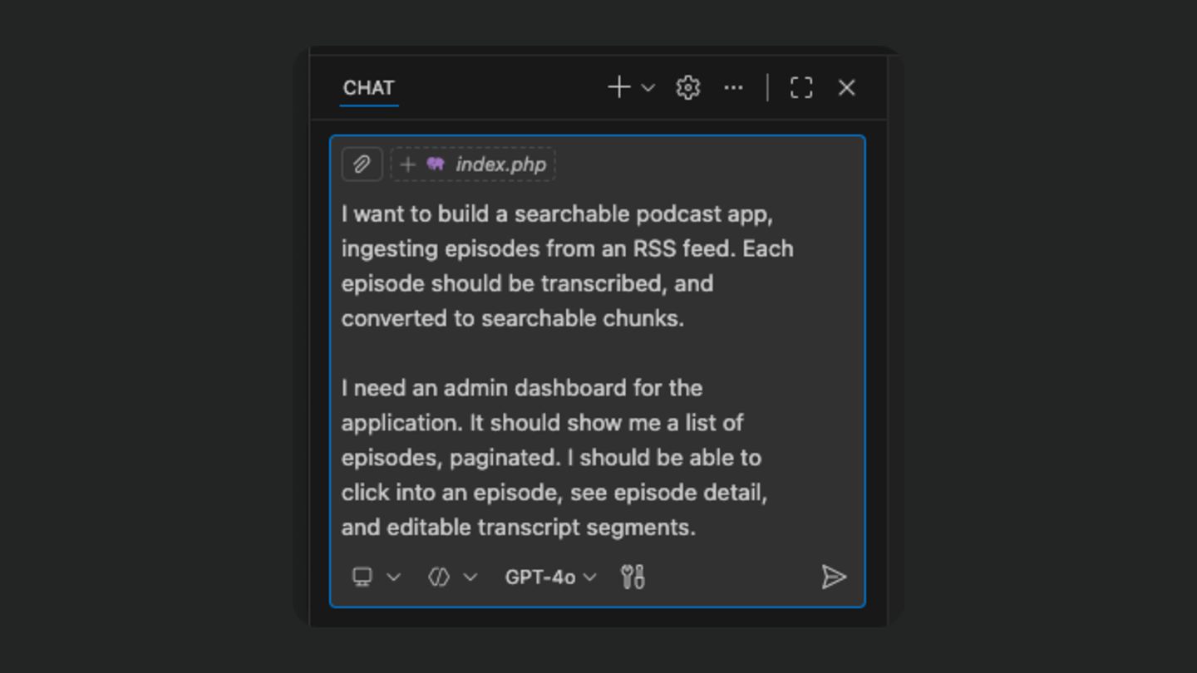1197x673 pixels.
Task: Open the more actions ellipsis menu
Action: [x=733, y=87]
